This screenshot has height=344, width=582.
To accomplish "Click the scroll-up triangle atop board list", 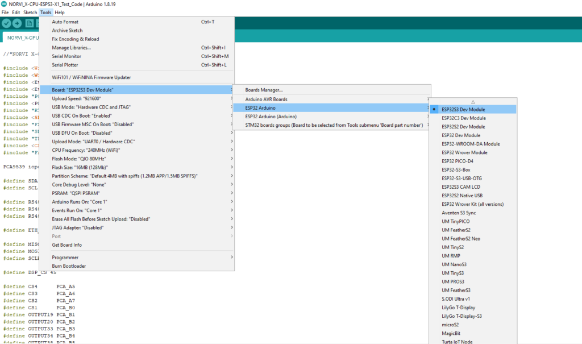I will click(473, 102).
